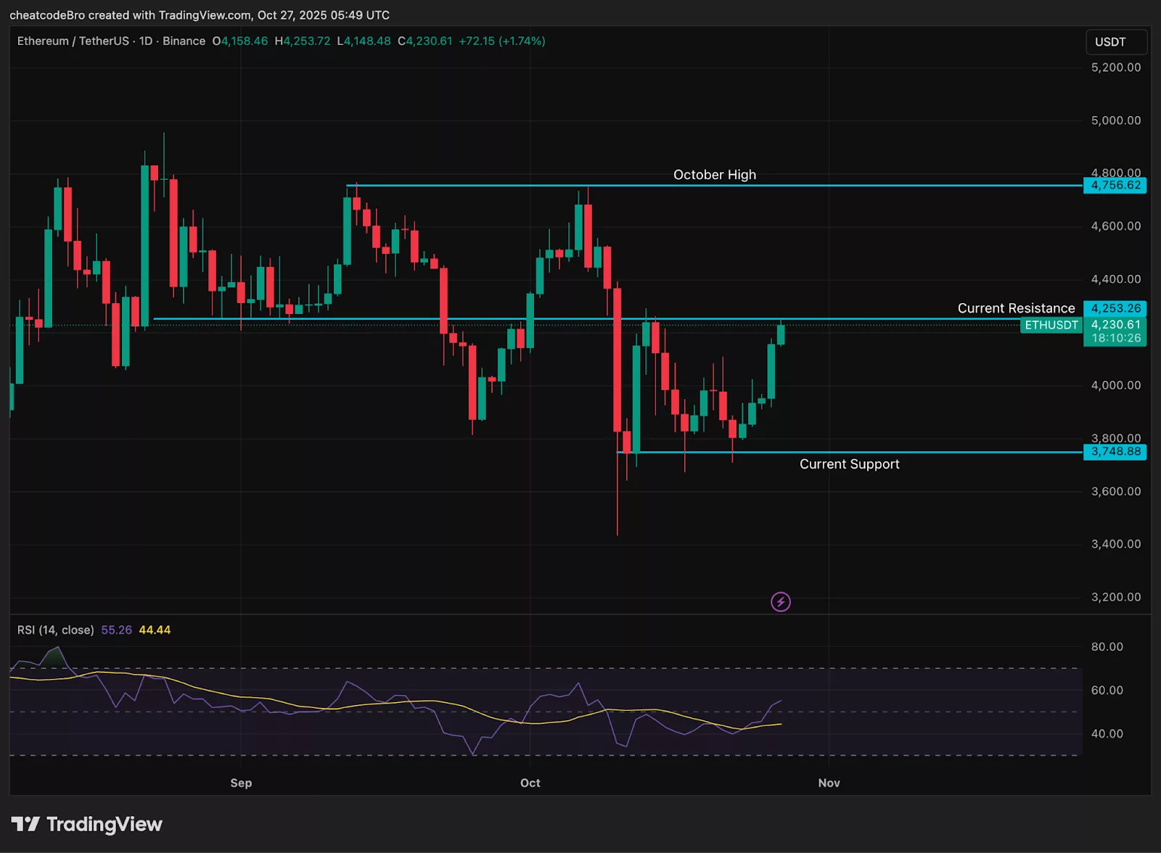Open the RSI (14, close) indicator settings
The image size is (1161, 853).
[x=56, y=630]
